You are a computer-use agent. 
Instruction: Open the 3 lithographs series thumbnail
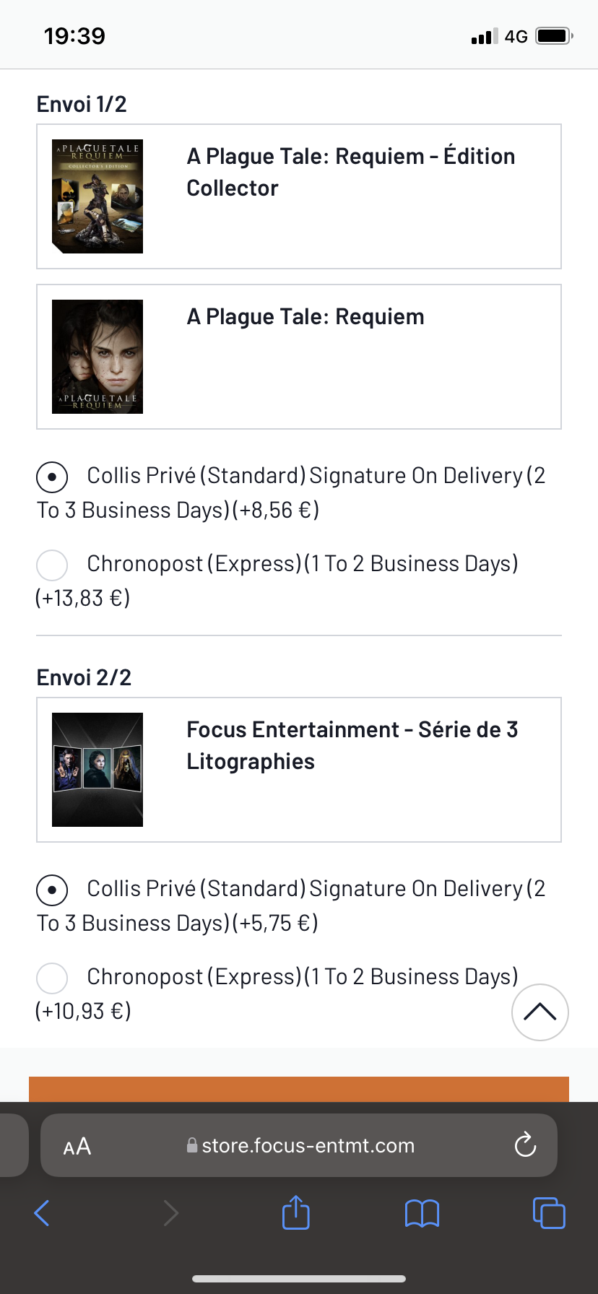pos(97,770)
